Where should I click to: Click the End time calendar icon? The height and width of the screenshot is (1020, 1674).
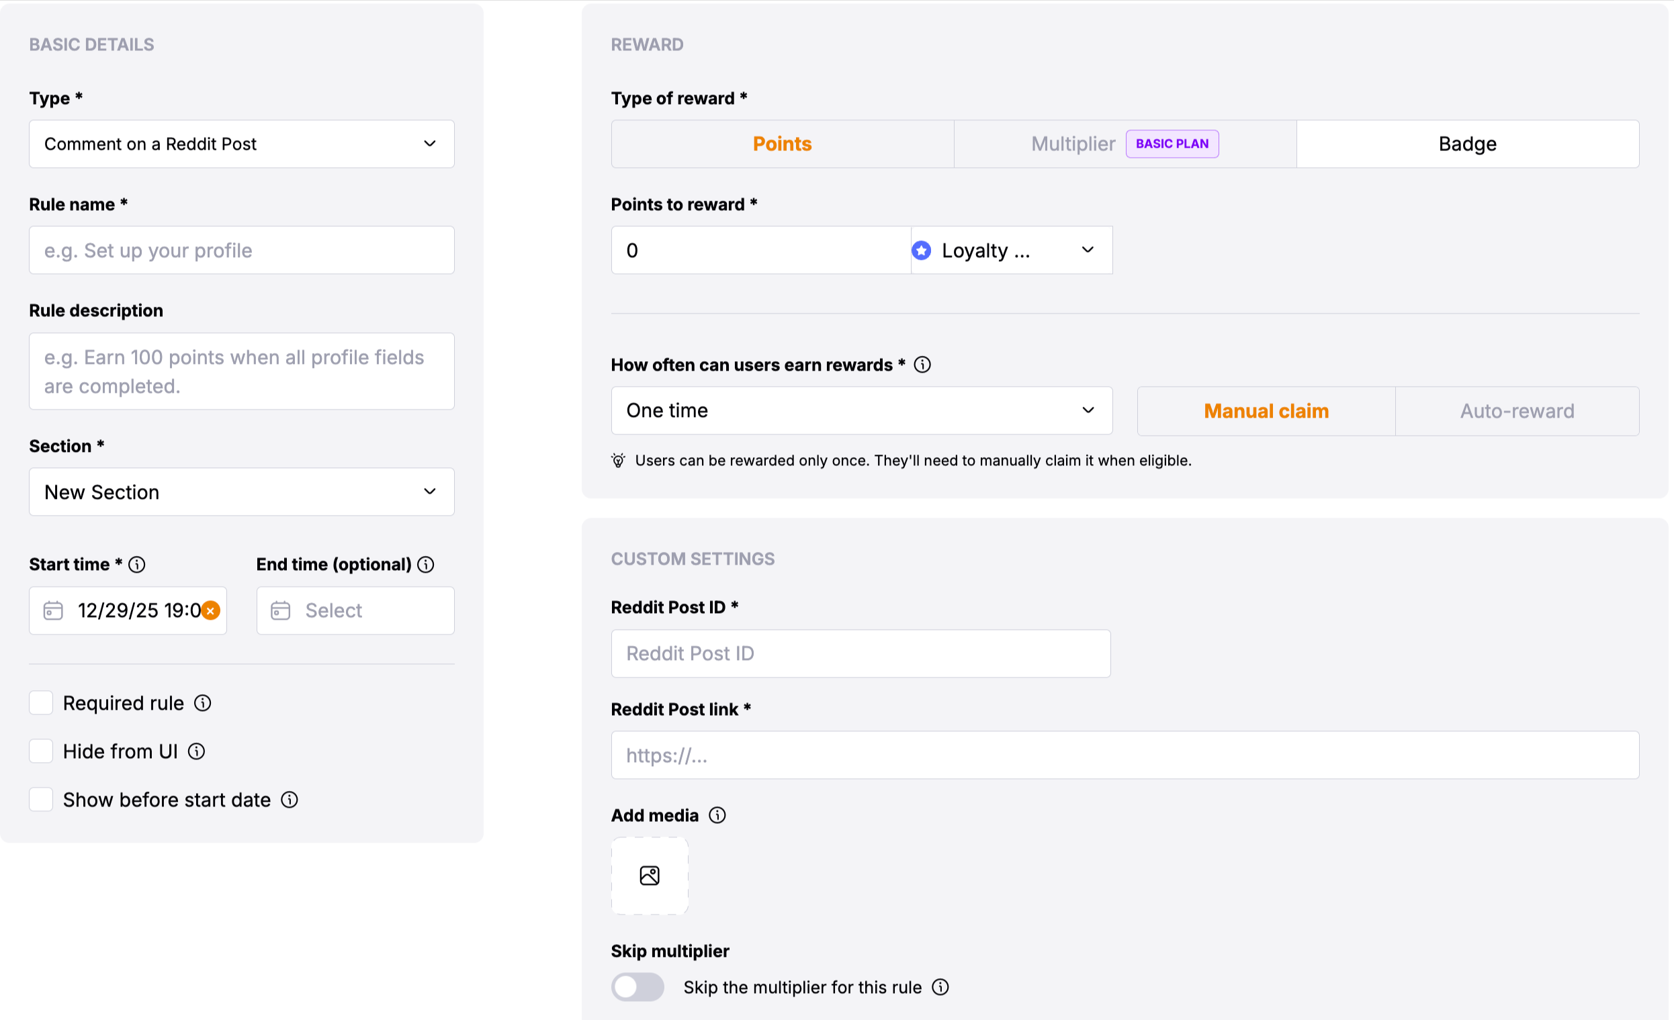click(x=281, y=610)
